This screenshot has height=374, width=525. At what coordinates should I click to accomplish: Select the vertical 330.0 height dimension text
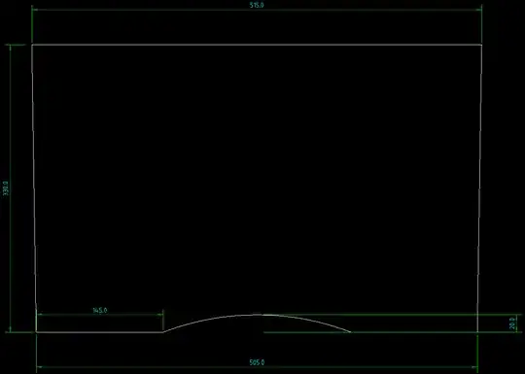[x=6, y=188]
